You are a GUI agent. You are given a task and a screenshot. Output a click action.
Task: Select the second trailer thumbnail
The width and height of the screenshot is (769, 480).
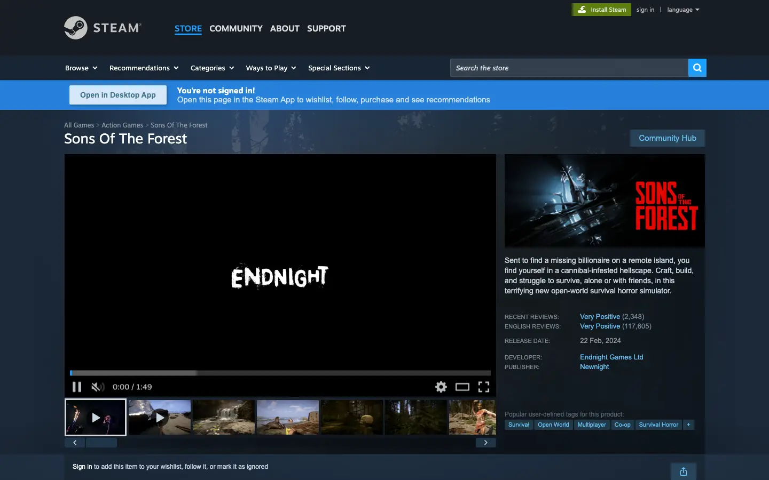pos(160,418)
